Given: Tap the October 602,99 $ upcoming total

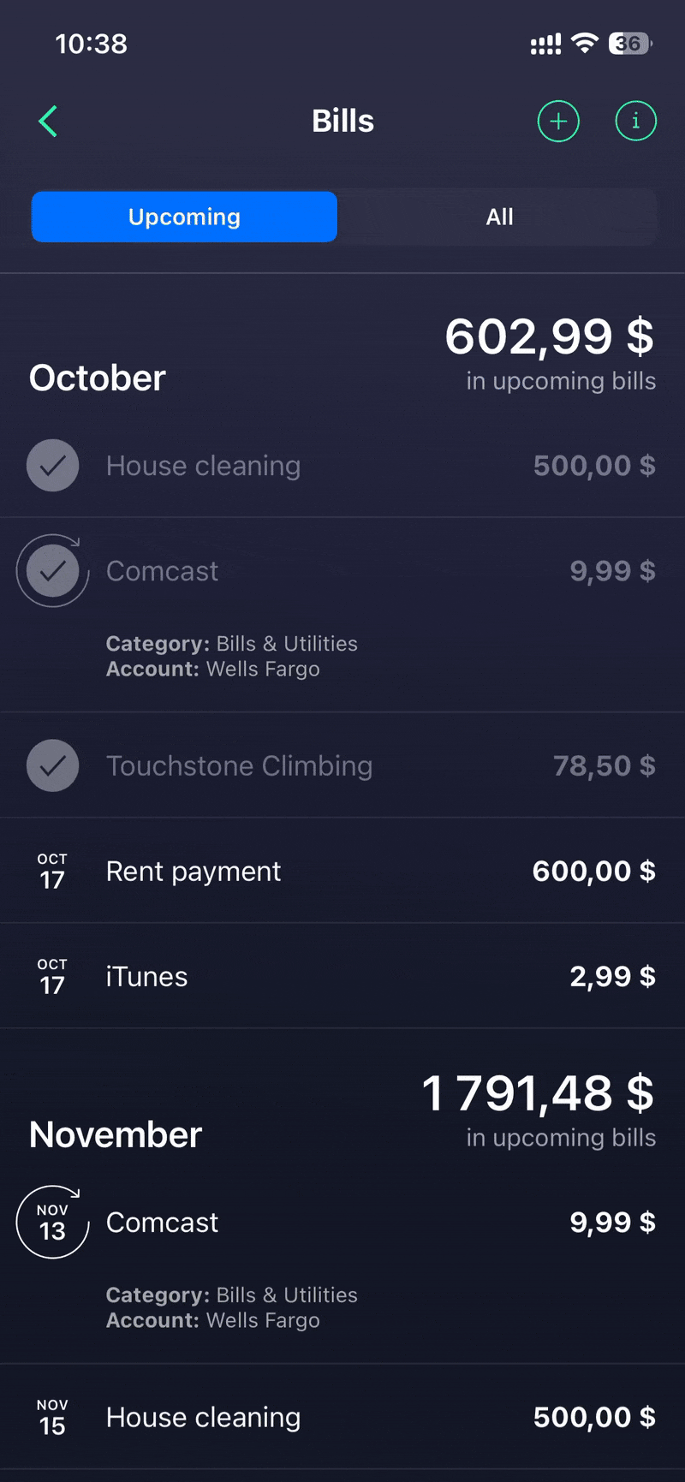Looking at the screenshot, I should click(x=549, y=336).
